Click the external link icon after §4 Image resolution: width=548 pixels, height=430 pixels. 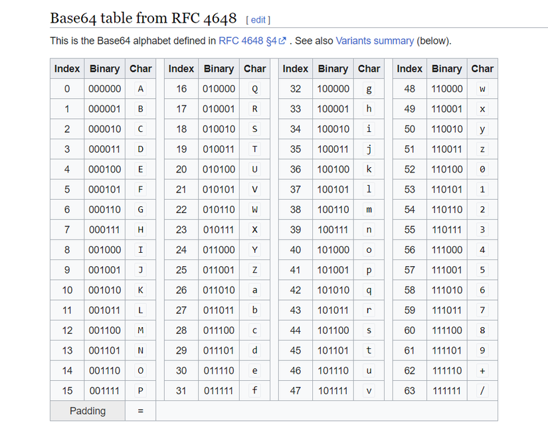pos(282,41)
